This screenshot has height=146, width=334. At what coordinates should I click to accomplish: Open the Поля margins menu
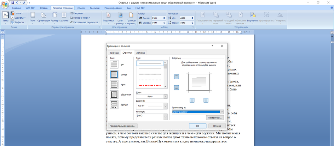click(33, 18)
